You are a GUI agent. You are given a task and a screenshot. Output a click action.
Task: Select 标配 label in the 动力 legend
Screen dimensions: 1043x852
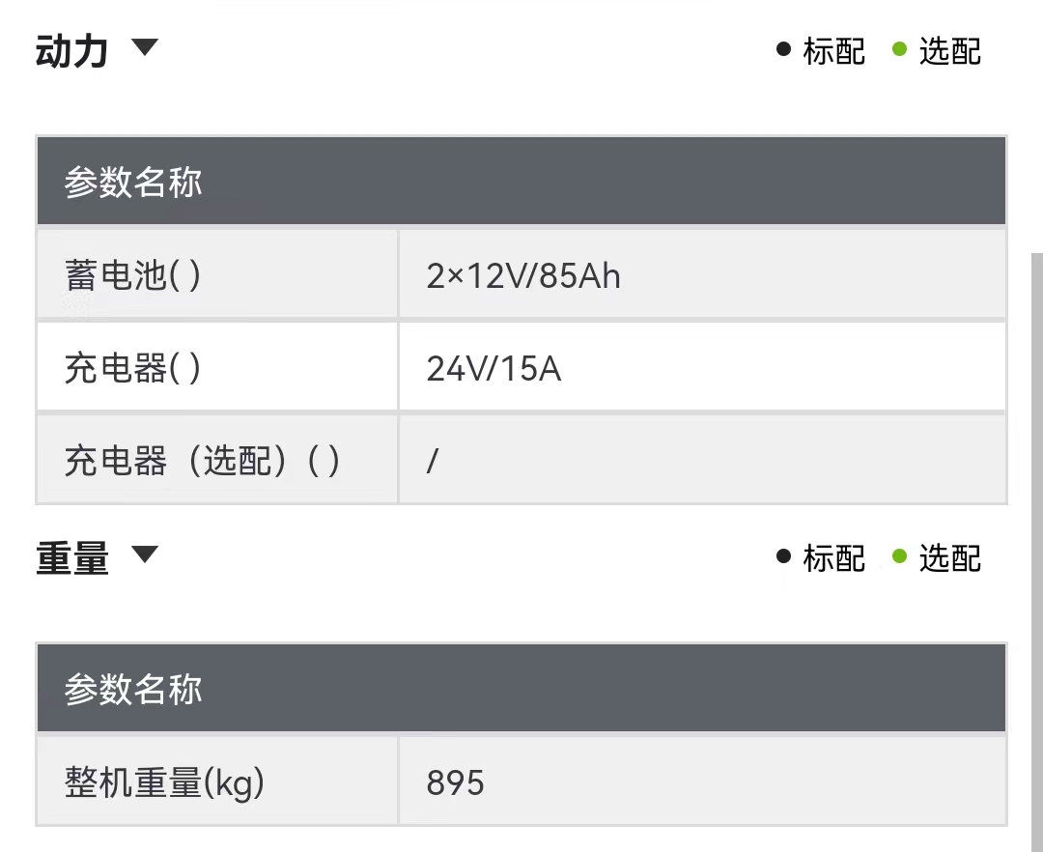(834, 51)
